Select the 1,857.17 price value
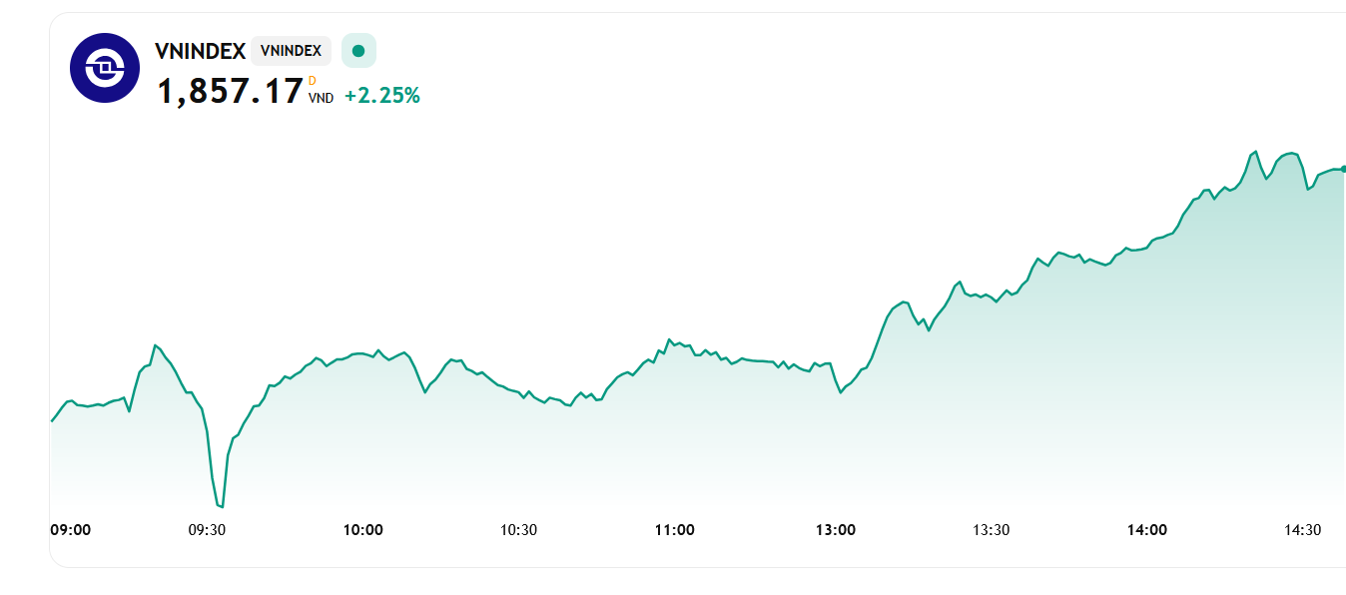This screenshot has width=1346, height=595. pyautogui.click(x=230, y=92)
